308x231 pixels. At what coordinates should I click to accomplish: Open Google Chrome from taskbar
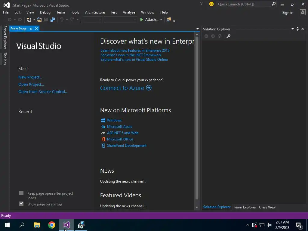click(x=52, y=225)
